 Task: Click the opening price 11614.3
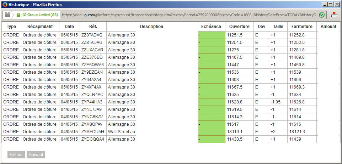coord(235,117)
